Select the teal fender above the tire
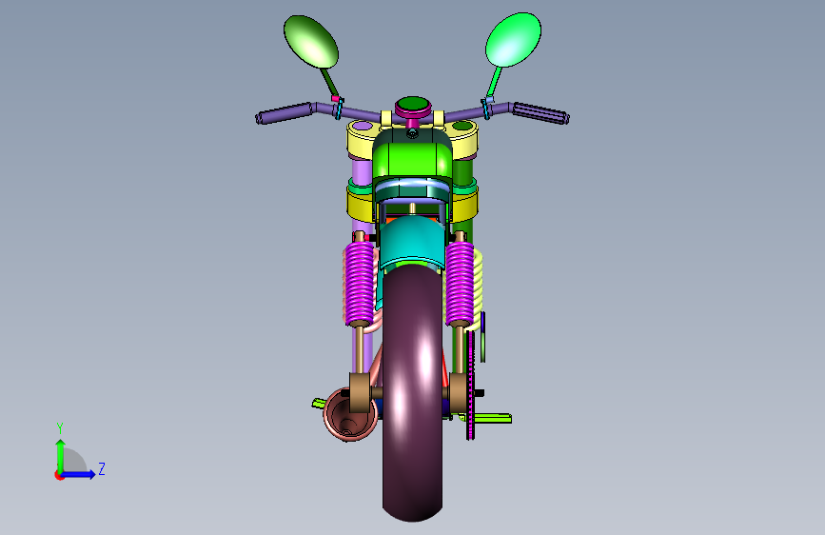Viewport: 825px width, 535px height. [x=412, y=242]
